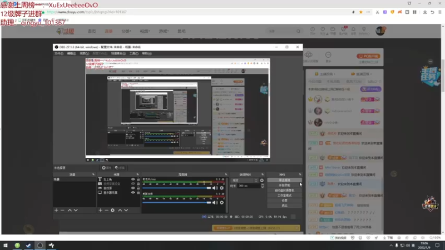Image resolution: width=445 pixels, height=250 pixels.
Task: Click the Douyu 鱼吧 nav link
Action: [182, 31]
